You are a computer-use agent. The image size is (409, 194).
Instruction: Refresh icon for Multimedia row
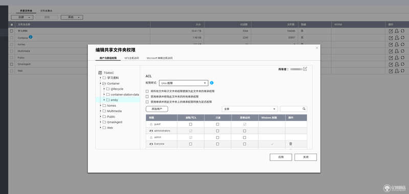pos(402,51)
